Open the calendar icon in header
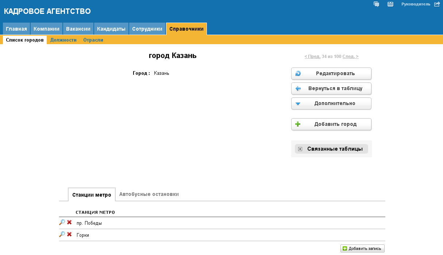The width and height of the screenshot is (443, 255). [390, 4]
